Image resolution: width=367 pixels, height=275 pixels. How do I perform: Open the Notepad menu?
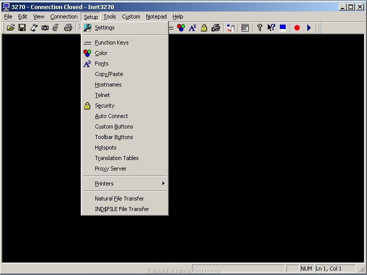(156, 16)
